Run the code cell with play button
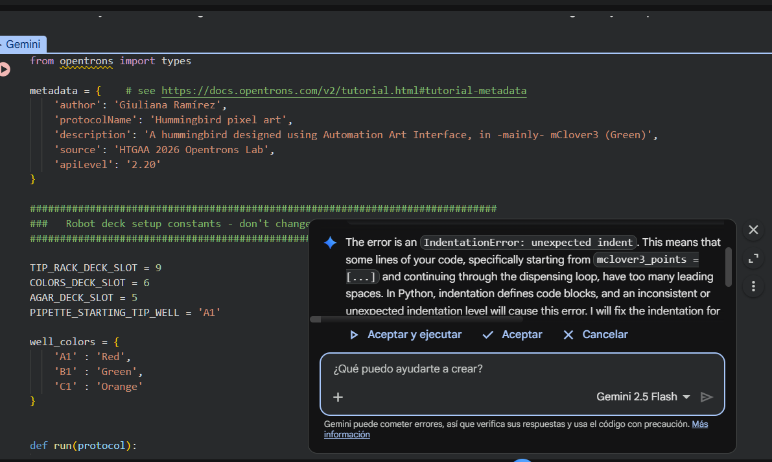Viewport: 772px width, 462px height. click(x=5, y=69)
